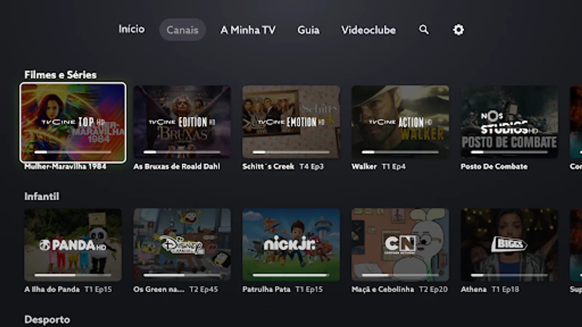Click the Os Green na... T2 Ep45 title

tap(175, 289)
